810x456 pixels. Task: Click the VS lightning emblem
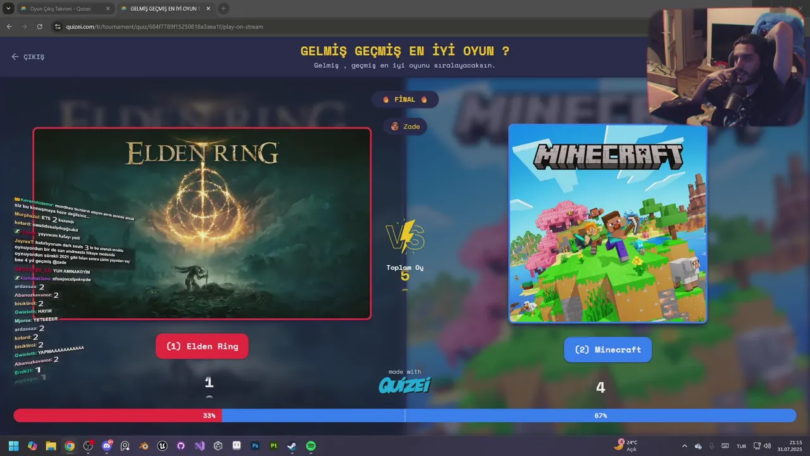(x=405, y=237)
